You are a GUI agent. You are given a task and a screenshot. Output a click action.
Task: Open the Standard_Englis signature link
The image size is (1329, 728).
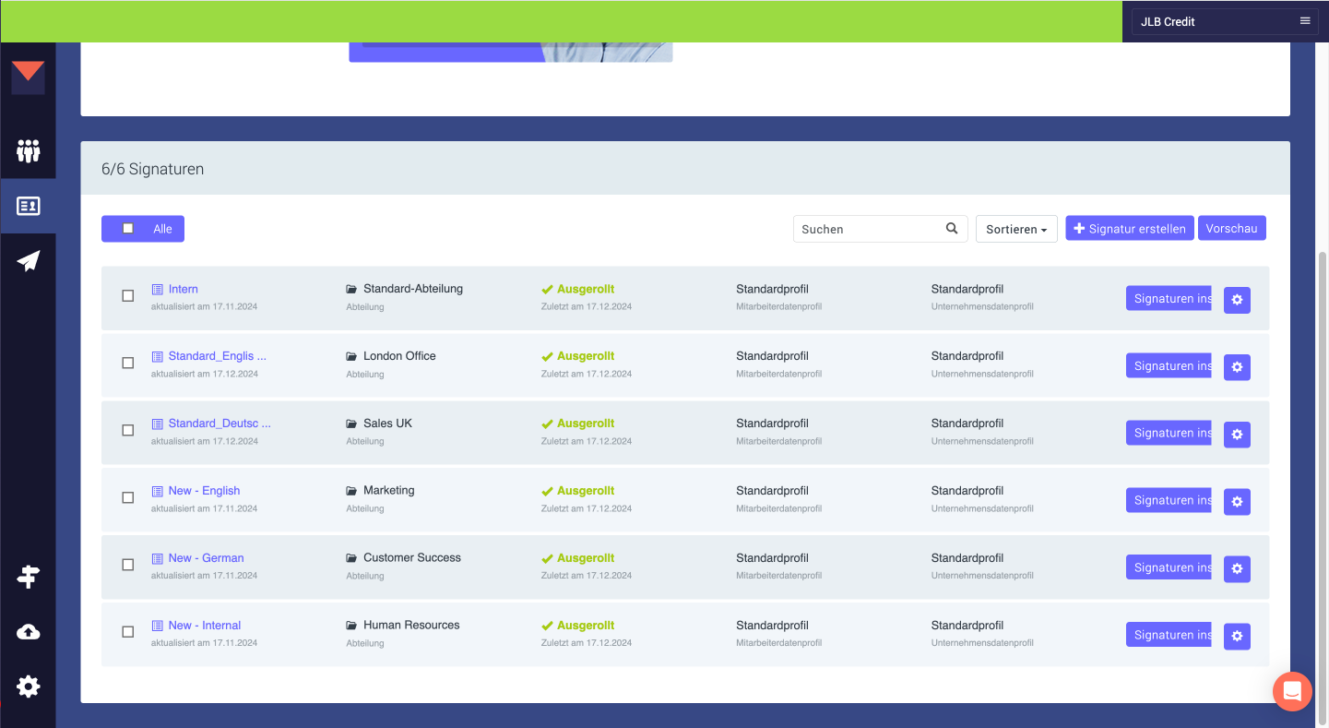click(218, 356)
